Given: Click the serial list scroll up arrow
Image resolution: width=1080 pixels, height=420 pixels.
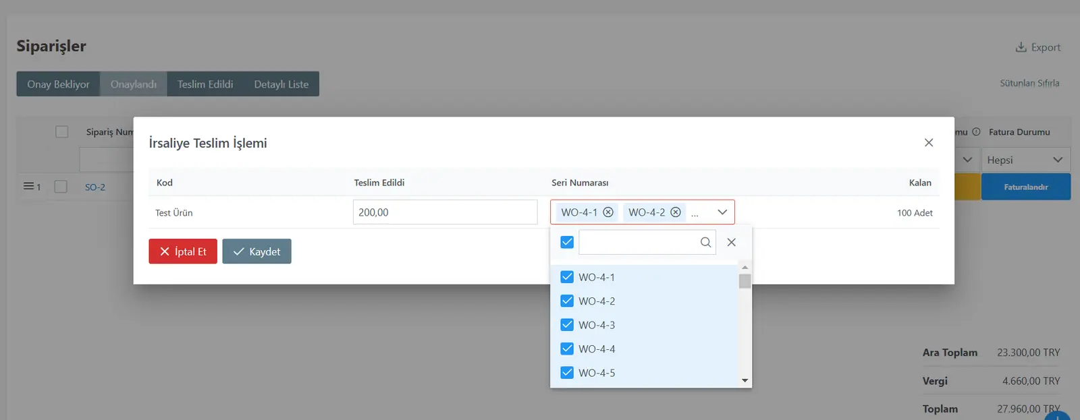Looking at the screenshot, I should (745, 268).
